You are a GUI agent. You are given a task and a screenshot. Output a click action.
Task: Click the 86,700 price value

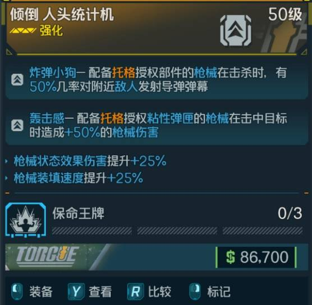(x=264, y=257)
